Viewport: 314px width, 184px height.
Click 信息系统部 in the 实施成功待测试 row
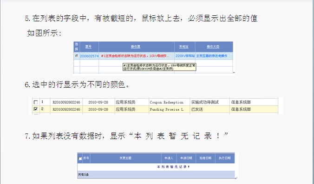click(241, 102)
